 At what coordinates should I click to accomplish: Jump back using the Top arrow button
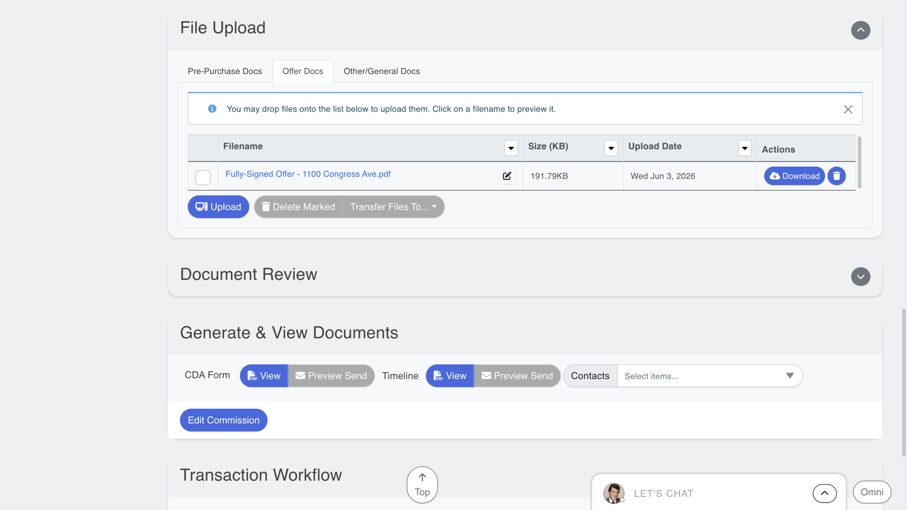422,485
